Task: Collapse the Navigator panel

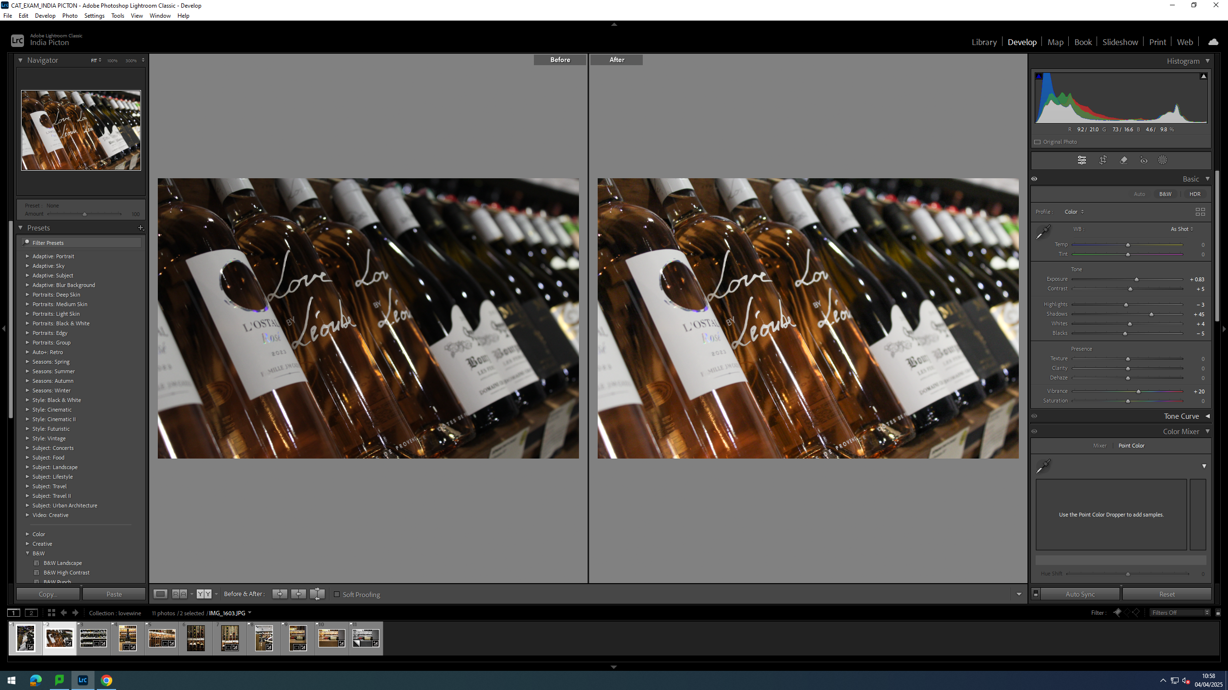Action: point(20,60)
